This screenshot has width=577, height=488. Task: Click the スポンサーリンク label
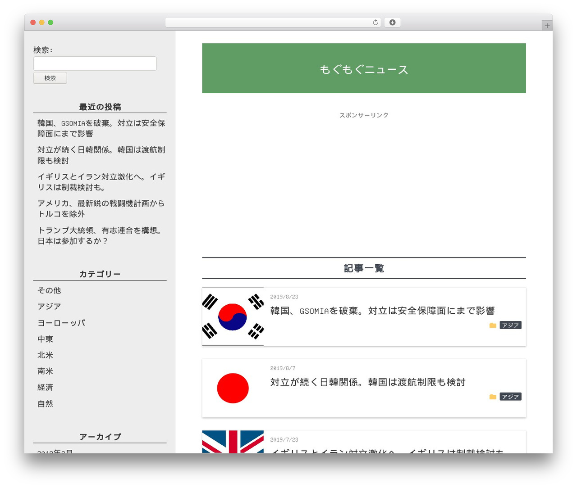[364, 115]
